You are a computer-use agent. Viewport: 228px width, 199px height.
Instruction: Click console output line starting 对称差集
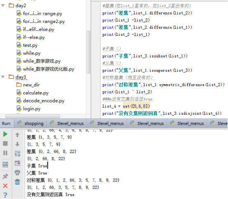(x=73, y=180)
